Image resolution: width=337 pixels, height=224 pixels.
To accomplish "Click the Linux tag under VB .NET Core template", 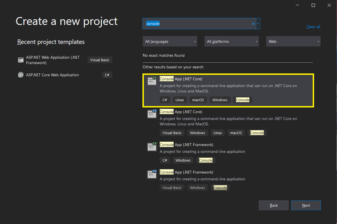I will click(217, 133).
